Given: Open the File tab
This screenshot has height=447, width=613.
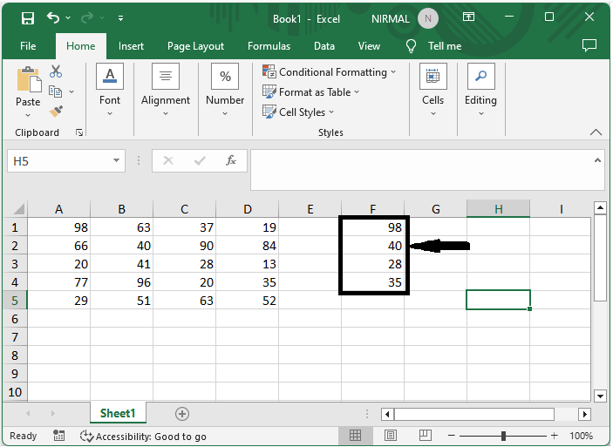Looking at the screenshot, I should tap(28, 46).
